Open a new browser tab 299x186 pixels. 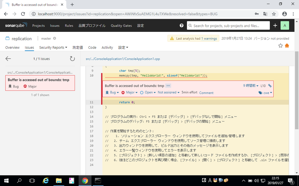click(x=72, y=5)
